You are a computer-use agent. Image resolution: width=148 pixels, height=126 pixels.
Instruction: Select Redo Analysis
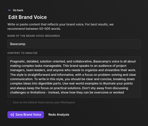(59, 115)
